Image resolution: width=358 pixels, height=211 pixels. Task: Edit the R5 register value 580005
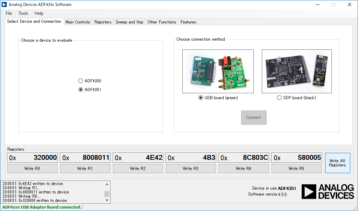296,158
